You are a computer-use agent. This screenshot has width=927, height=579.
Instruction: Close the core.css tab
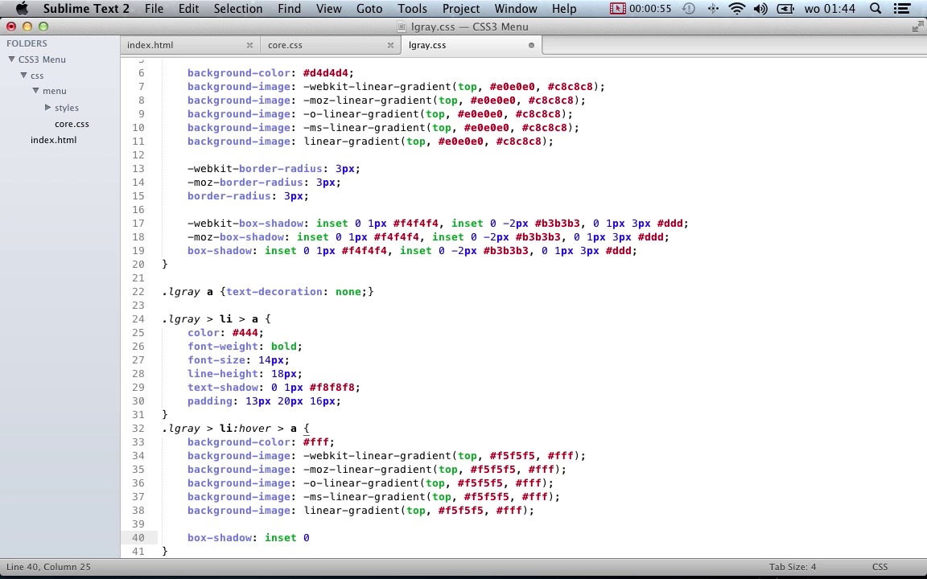(390, 45)
